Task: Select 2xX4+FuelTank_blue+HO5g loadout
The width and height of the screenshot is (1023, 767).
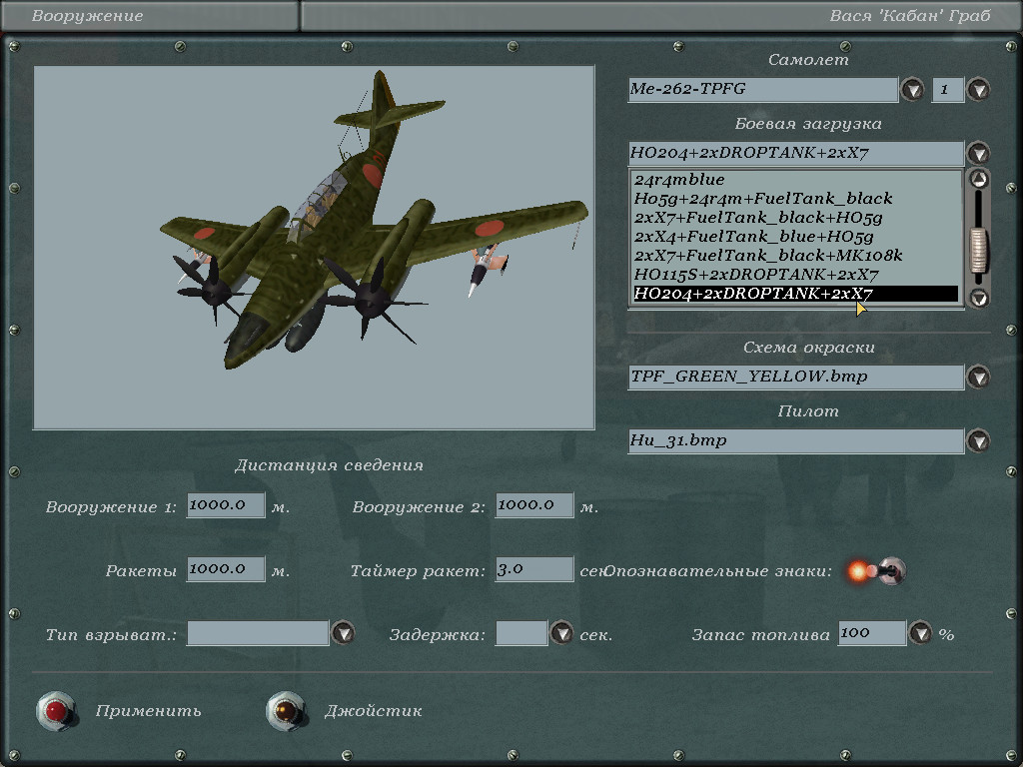Action: point(796,237)
